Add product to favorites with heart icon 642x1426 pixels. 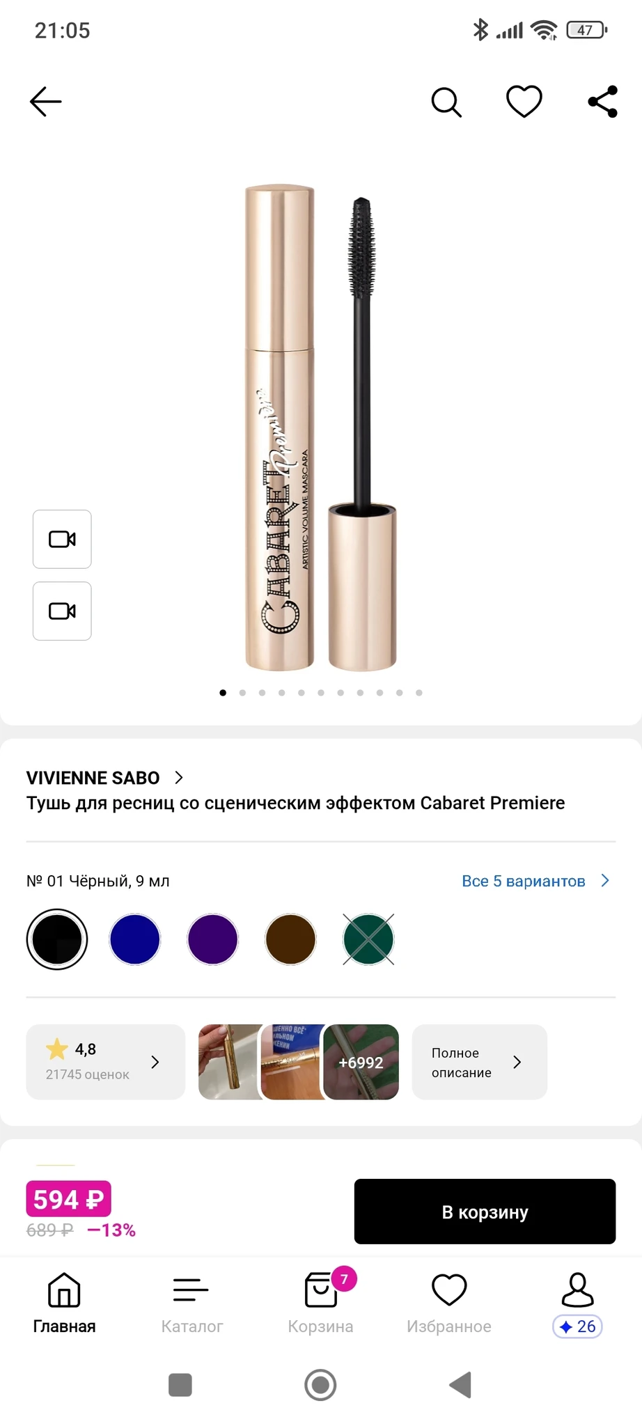tap(524, 102)
